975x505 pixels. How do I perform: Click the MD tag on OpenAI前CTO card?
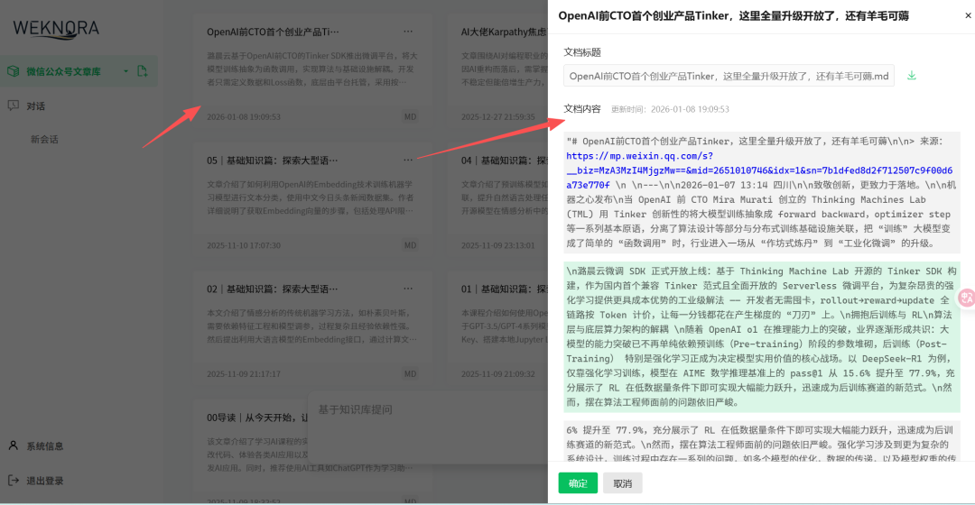coord(410,116)
